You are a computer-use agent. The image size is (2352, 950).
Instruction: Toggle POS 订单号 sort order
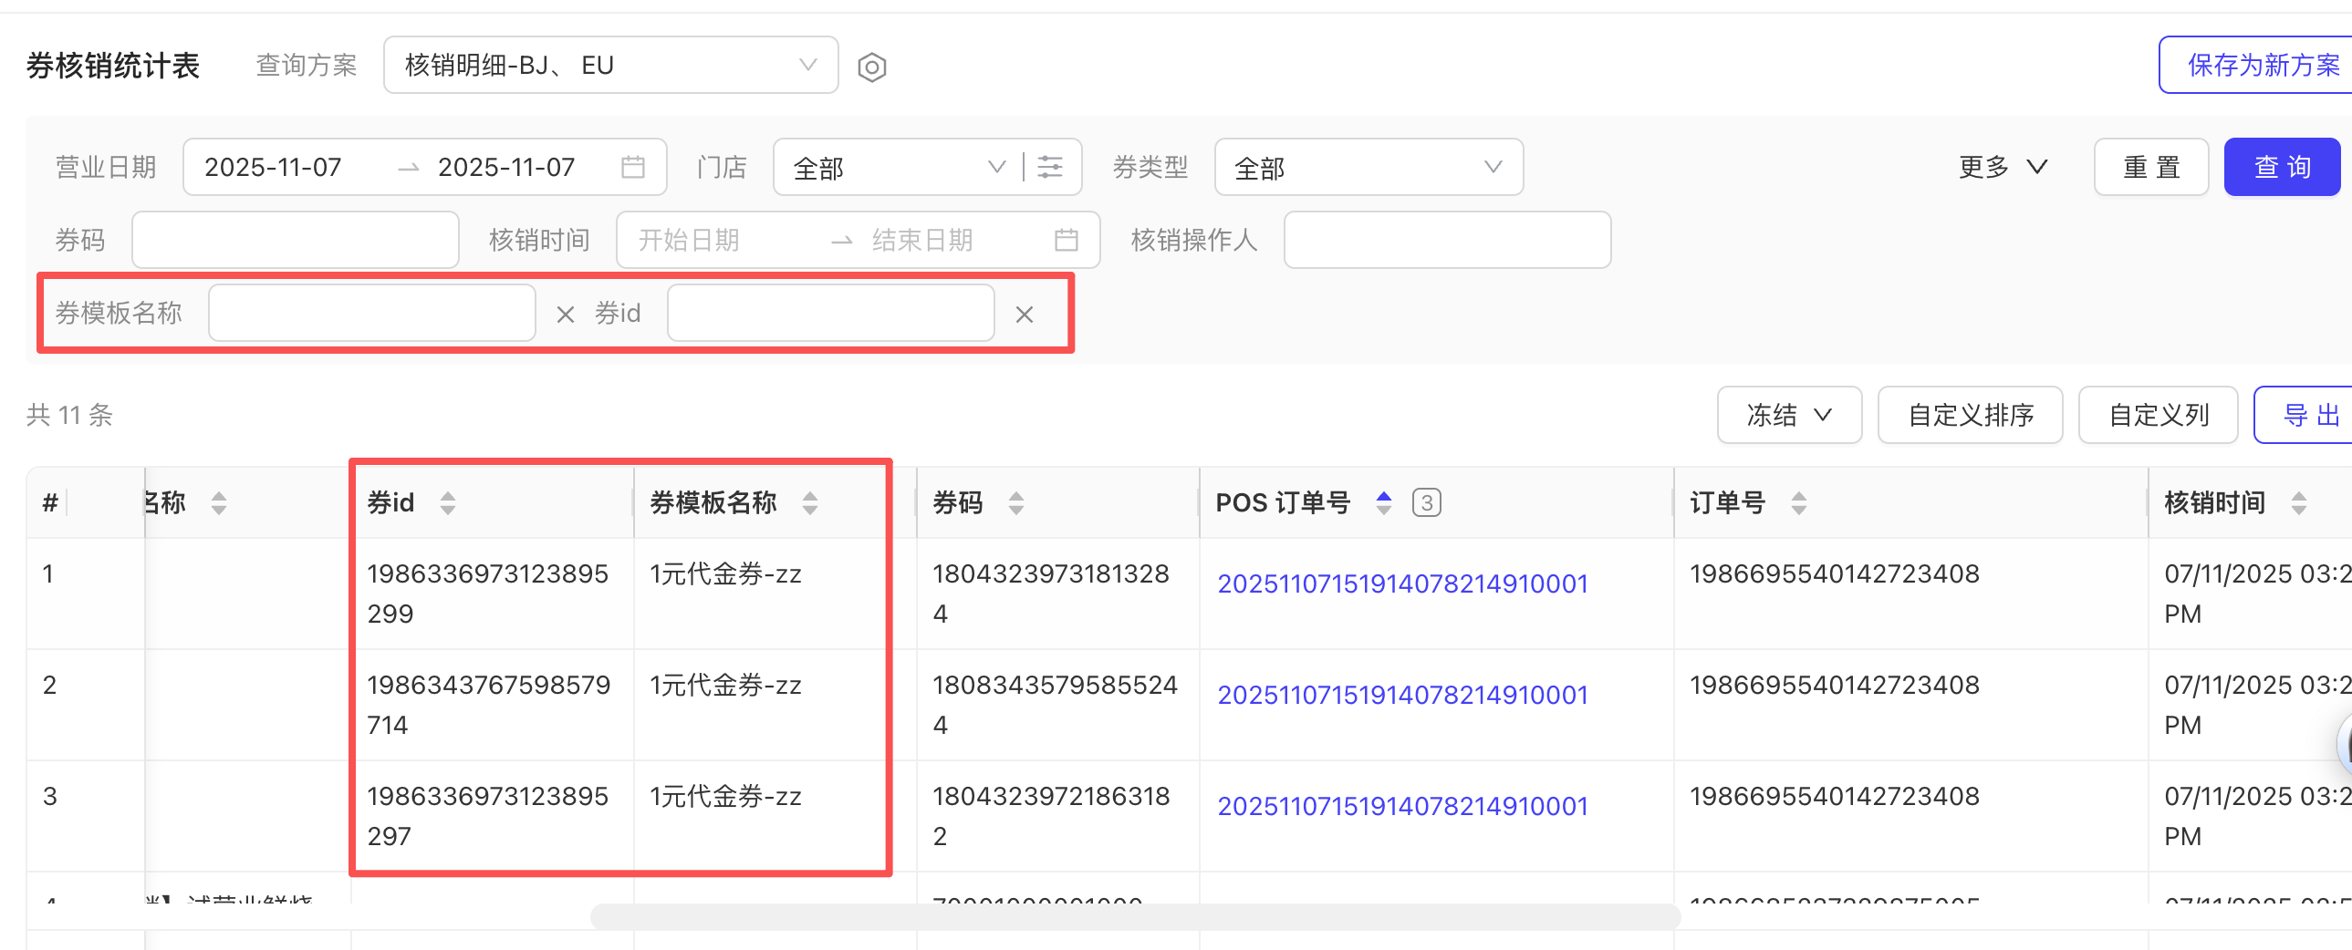[x=1383, y=503]
